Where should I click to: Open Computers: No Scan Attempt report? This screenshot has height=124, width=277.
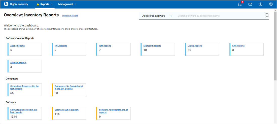click(69, 87)
